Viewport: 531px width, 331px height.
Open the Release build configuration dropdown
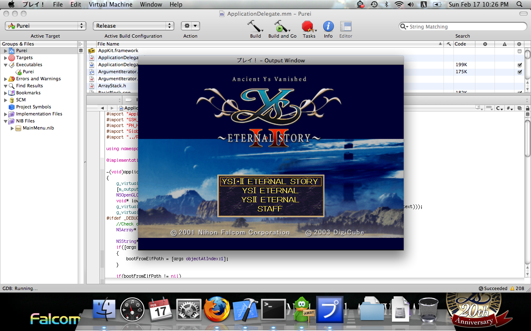(133, 26)
